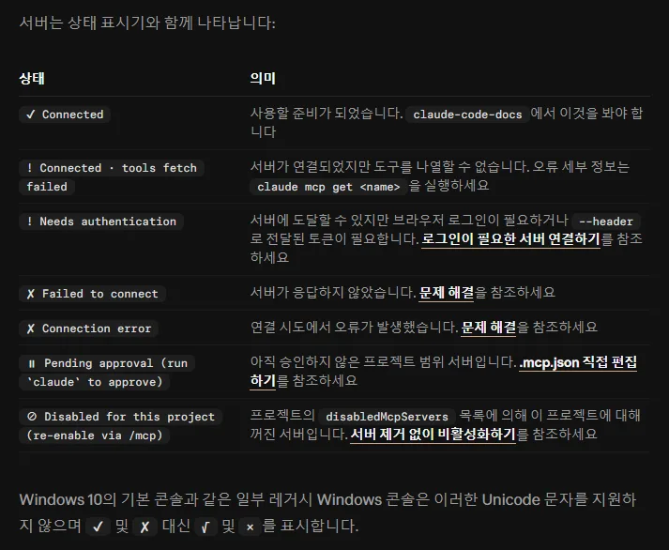Click the '--header' inline code
Screen dimensions: 669x550
click(x=606, y=222)
